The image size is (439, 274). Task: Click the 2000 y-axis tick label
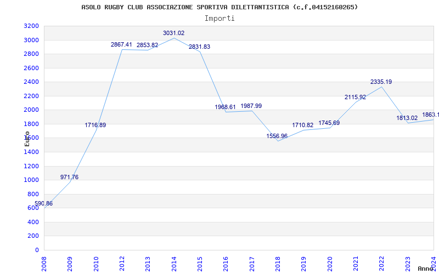coord(31,110)
